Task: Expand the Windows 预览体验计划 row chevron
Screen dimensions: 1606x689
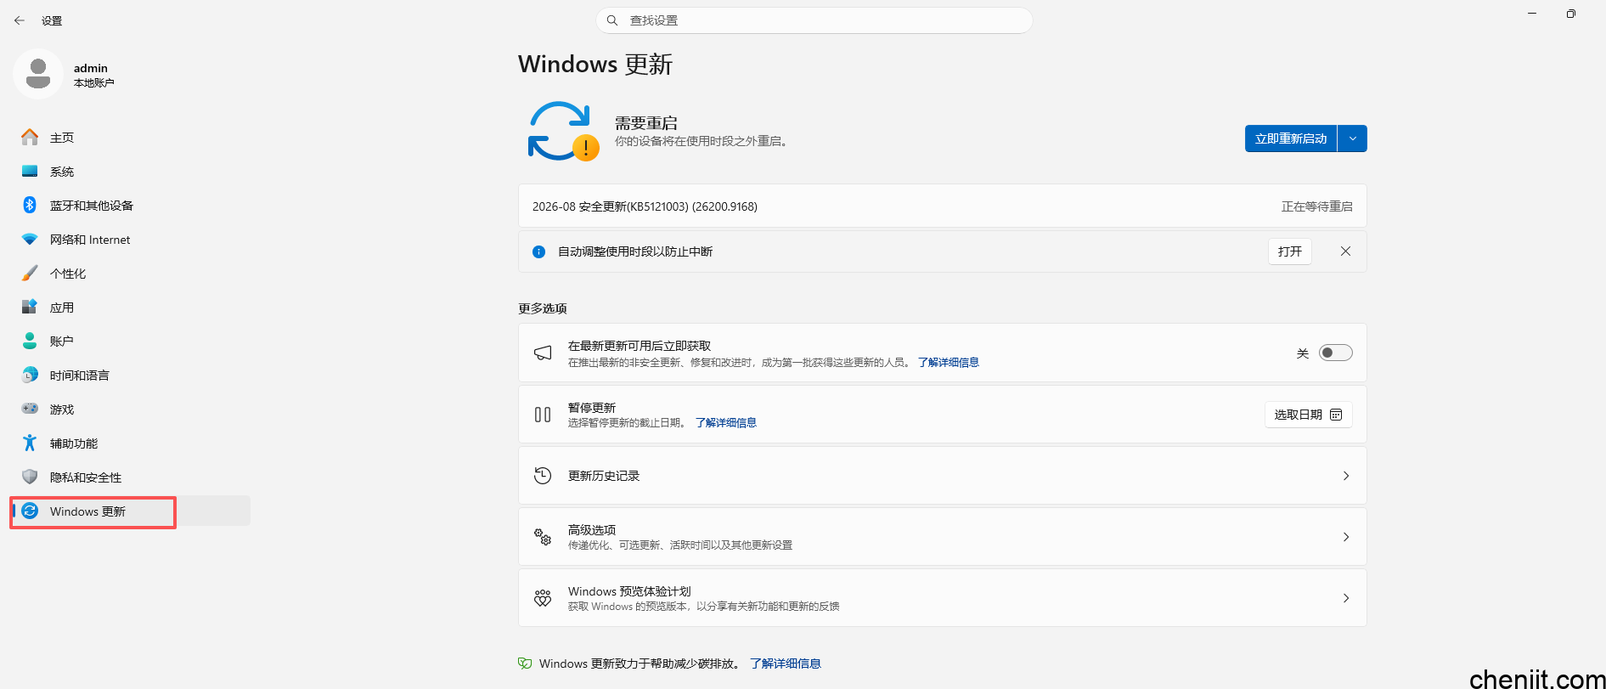Action: pos(1346,598)
